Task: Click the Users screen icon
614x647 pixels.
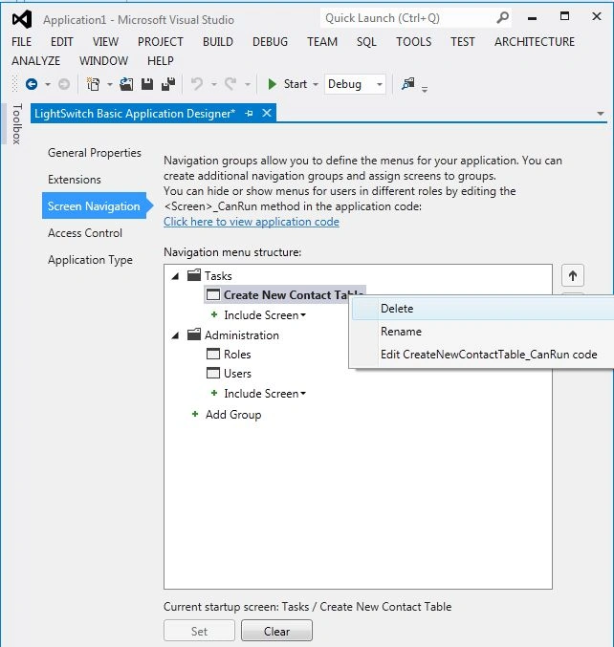Action: 213,373
